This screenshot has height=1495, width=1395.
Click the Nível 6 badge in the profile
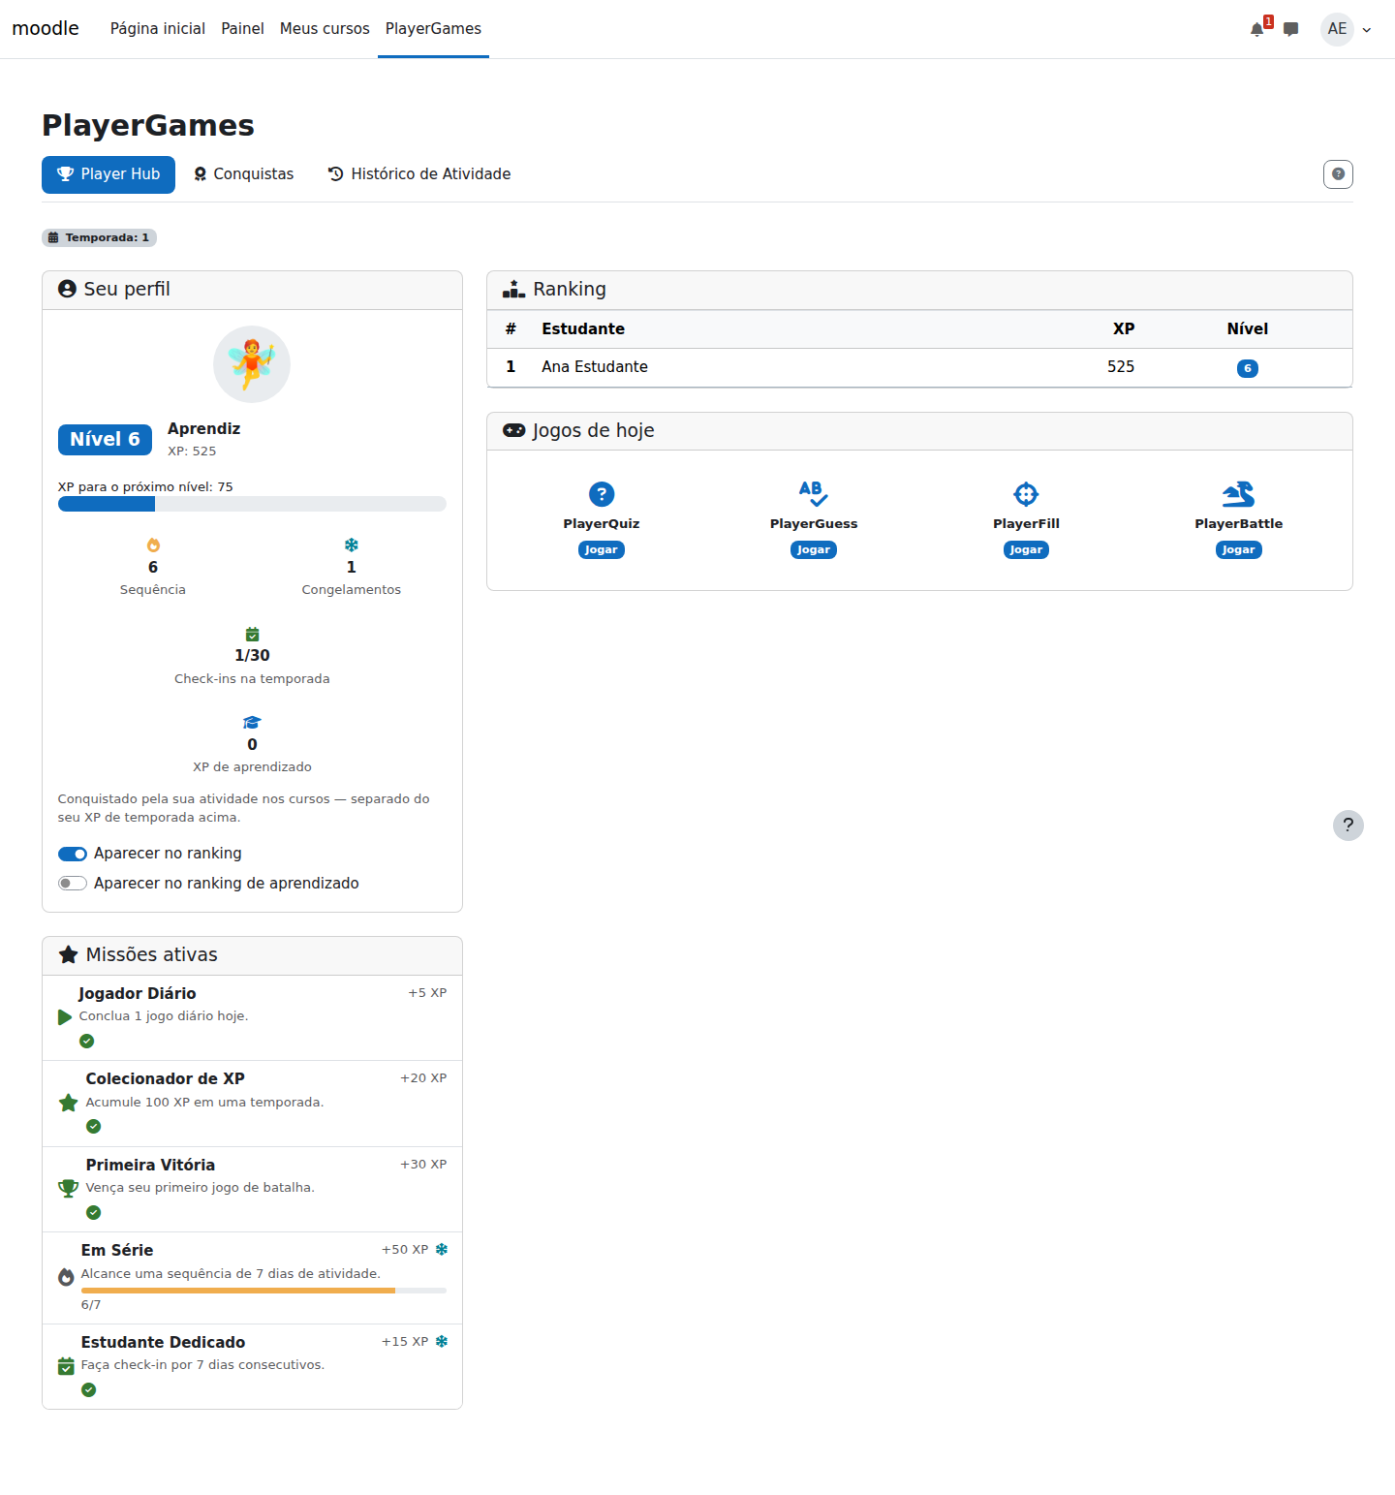(x=105, y=439)
